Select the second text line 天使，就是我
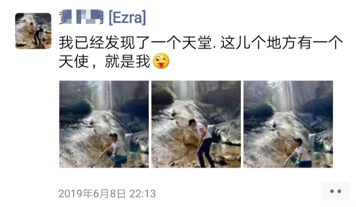This screenshot has width=356, height=207. pyautogui.click(x=105, y=61)
